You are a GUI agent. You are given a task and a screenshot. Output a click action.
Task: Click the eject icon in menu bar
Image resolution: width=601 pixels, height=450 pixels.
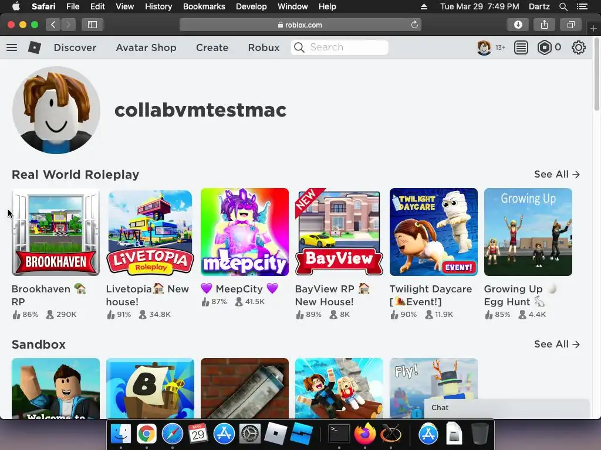[x=424, y=6]
